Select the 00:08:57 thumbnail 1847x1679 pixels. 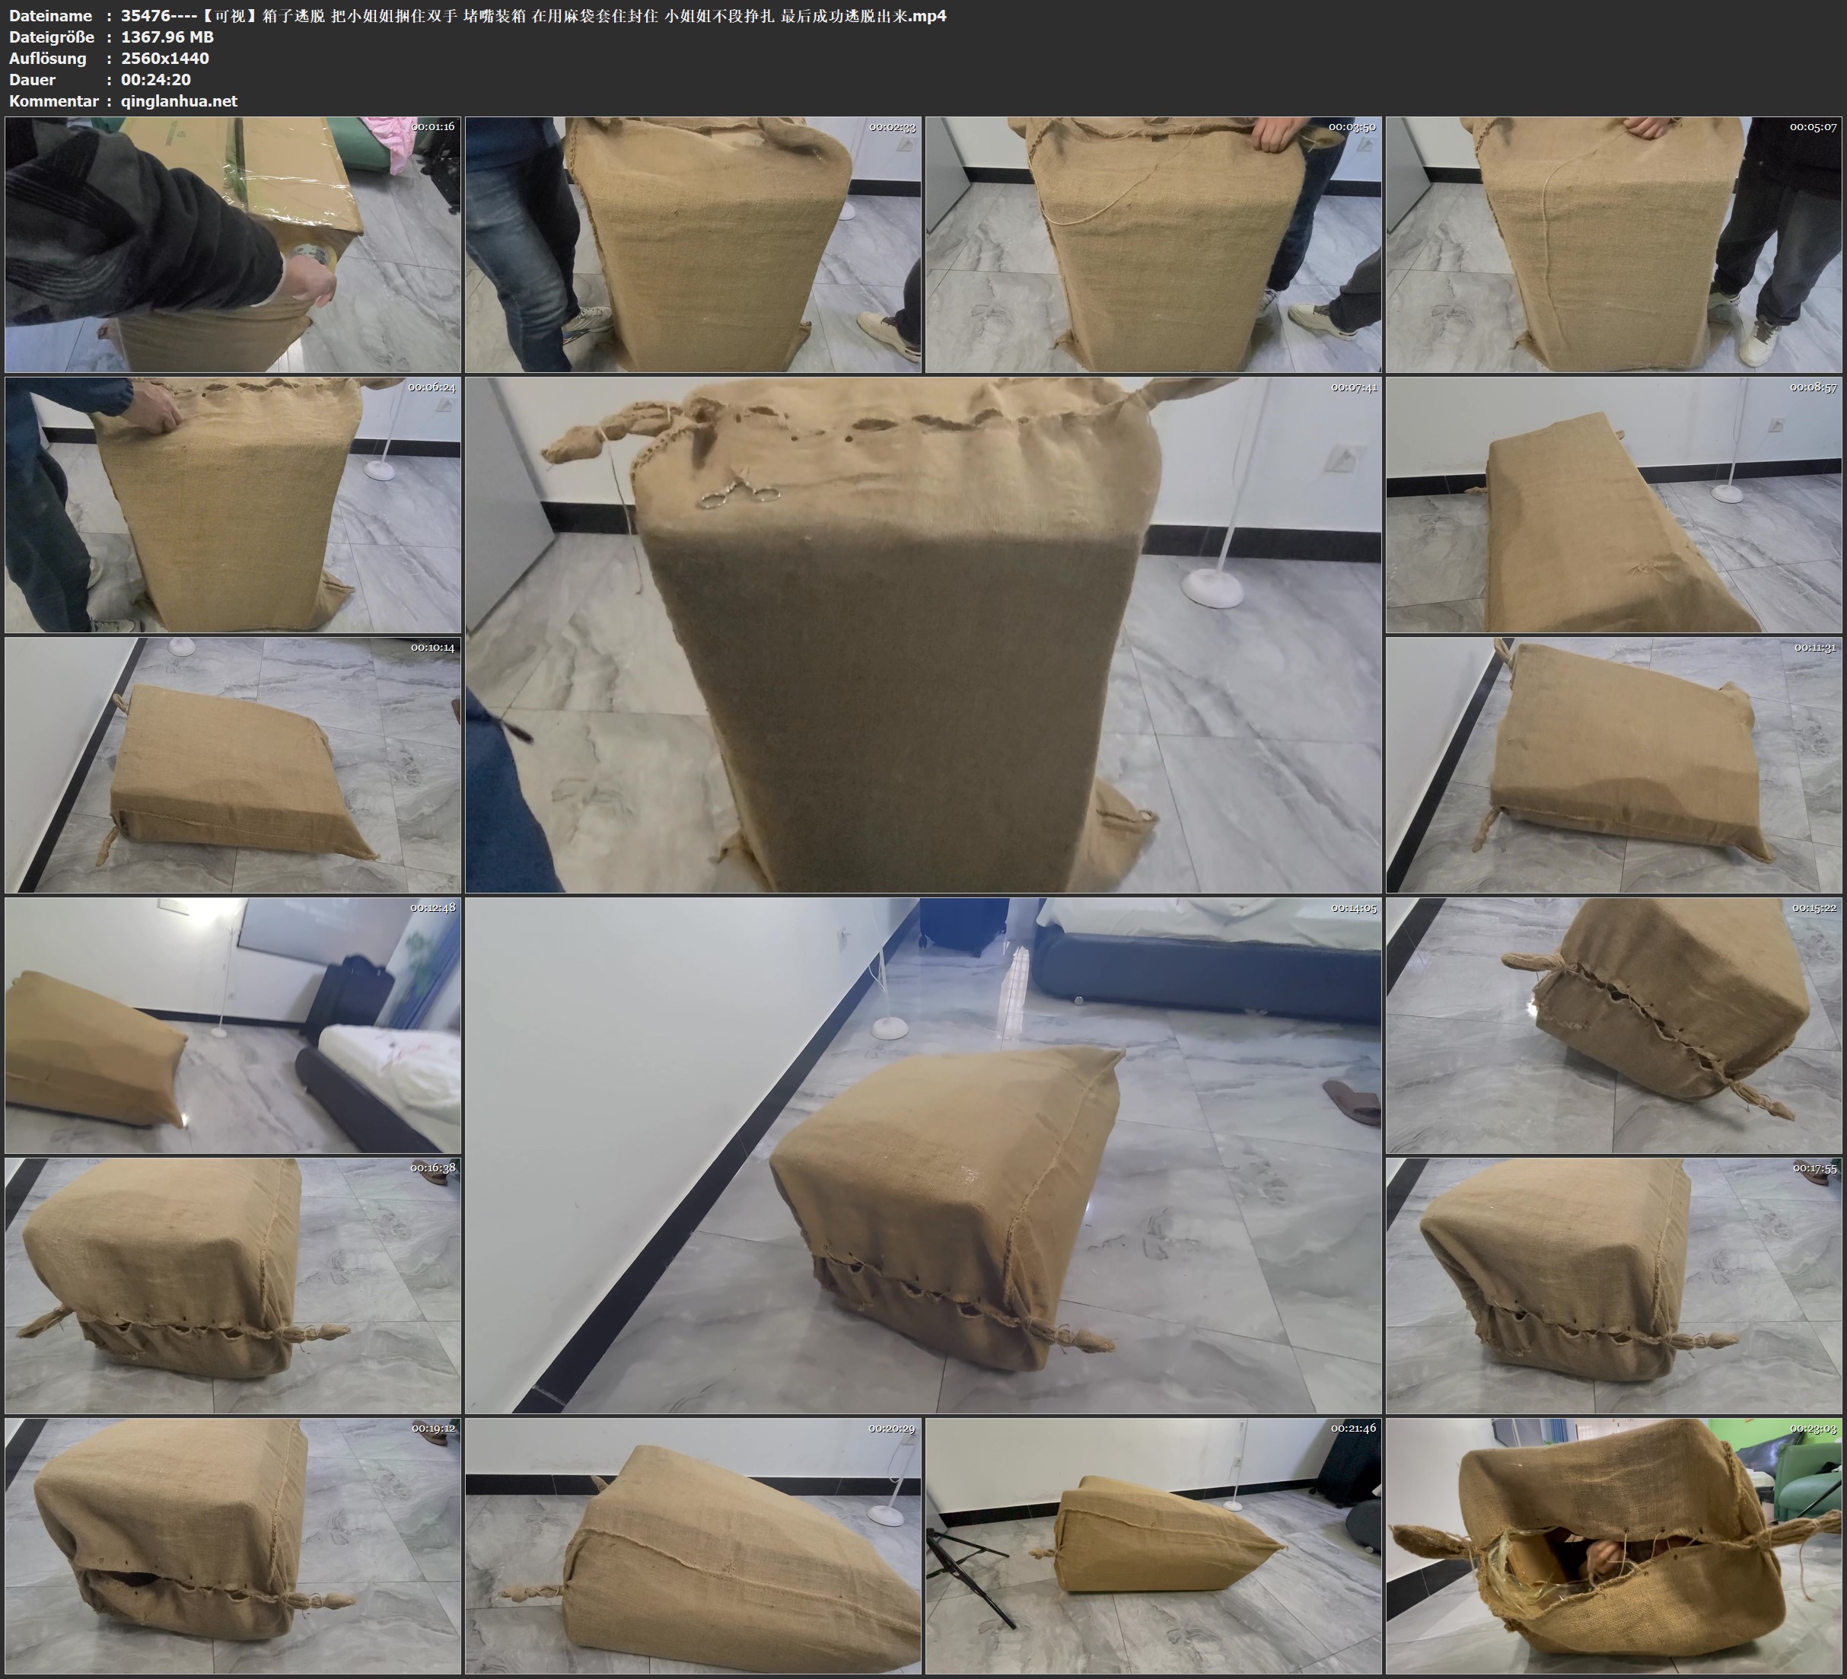[x=1613, y=505]
